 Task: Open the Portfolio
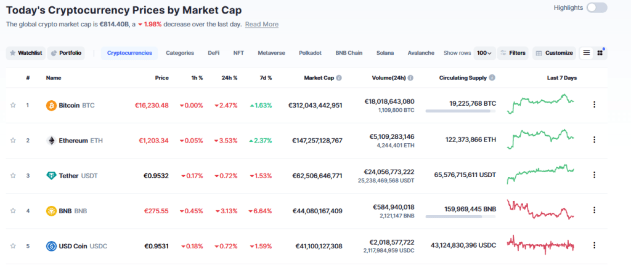(x=66, y=53)
